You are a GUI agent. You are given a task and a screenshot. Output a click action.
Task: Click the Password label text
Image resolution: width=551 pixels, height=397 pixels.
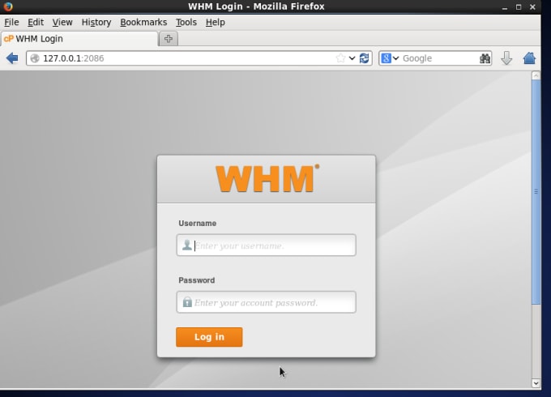196,280
